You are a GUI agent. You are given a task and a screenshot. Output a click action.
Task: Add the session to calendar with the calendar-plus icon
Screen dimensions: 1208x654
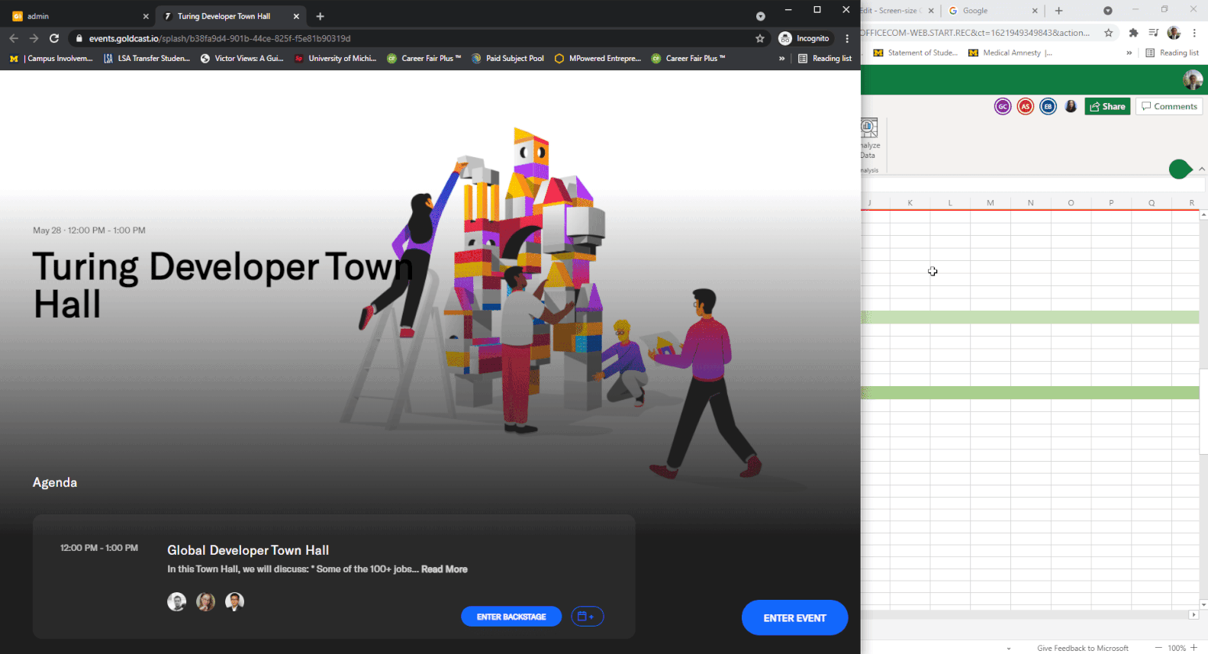point(587,617)
